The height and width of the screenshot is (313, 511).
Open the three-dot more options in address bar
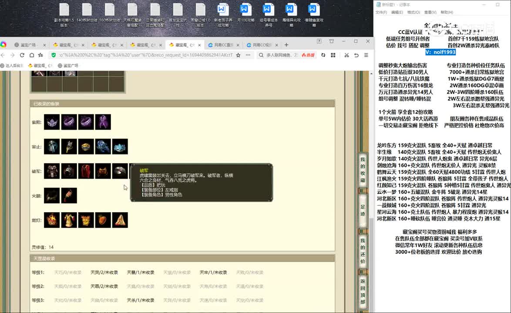coord(248,55)
